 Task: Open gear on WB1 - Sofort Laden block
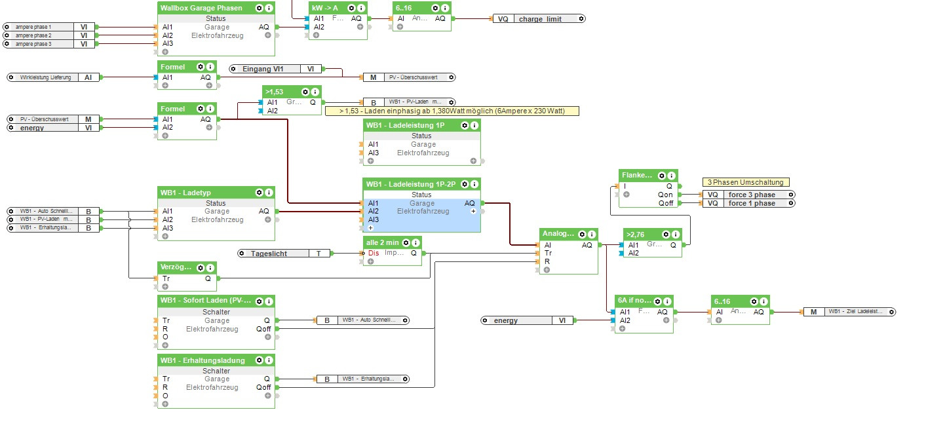coord(260,301)
